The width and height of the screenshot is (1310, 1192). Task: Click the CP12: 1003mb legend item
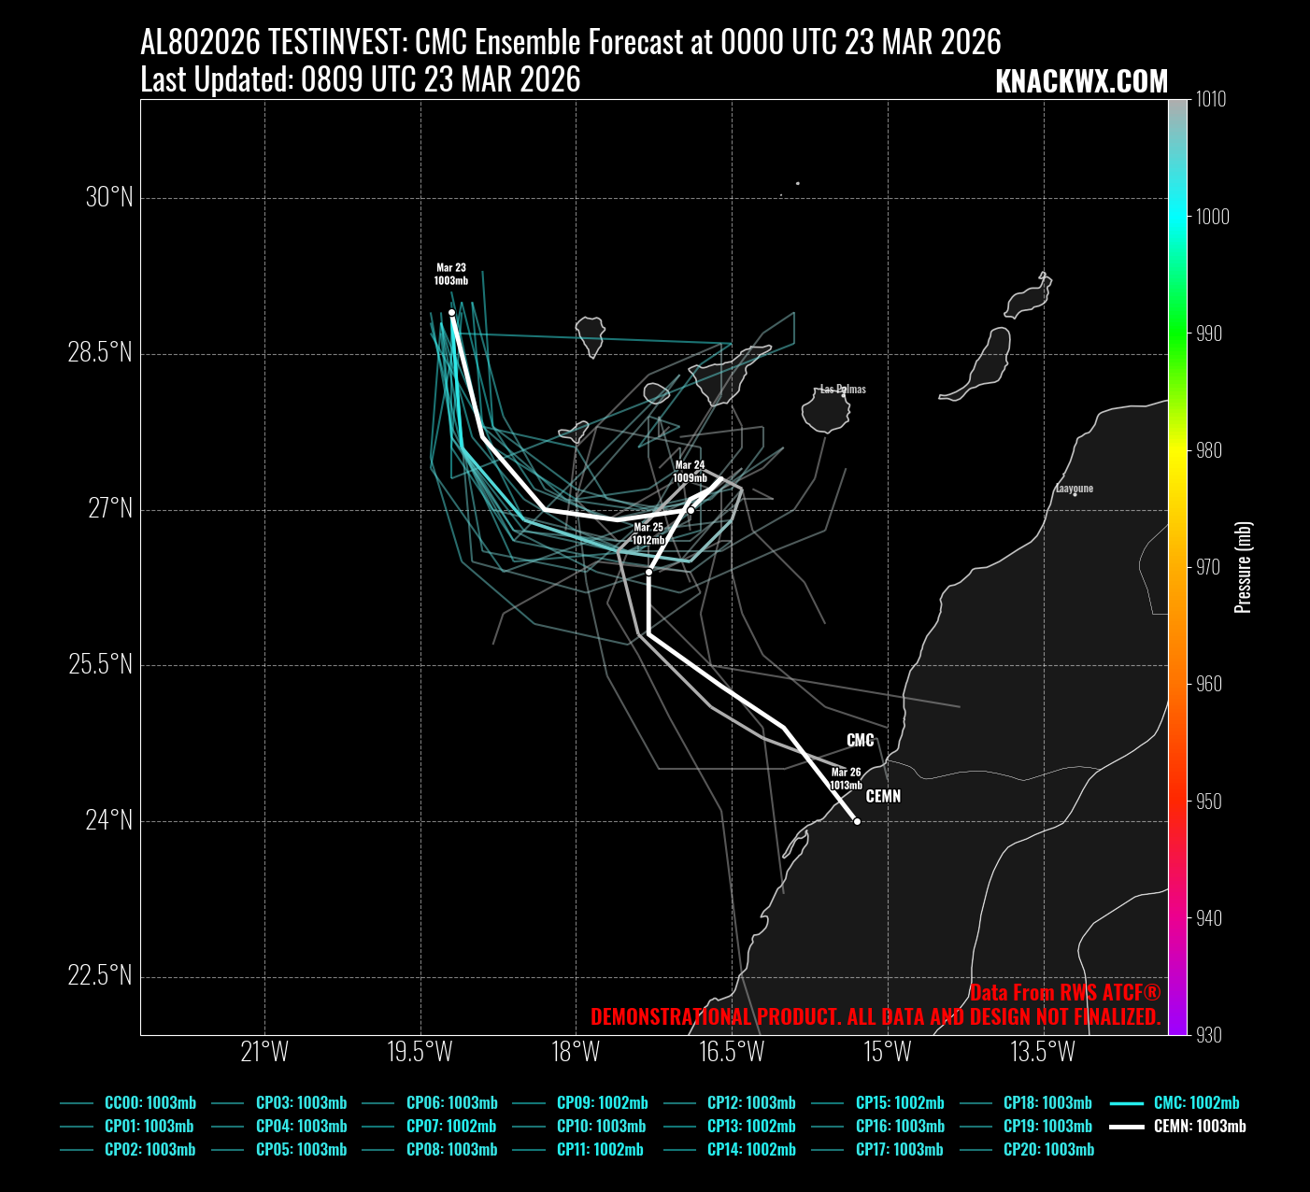750,1103
